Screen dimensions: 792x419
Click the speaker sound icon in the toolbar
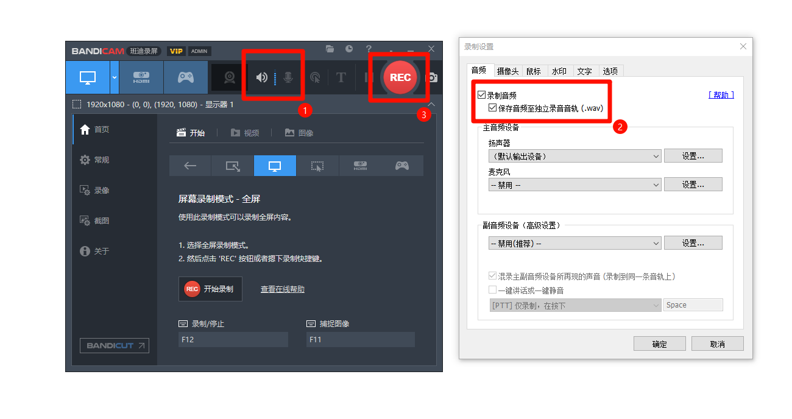point(262,77)
